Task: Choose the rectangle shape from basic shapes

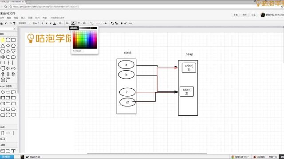Action: coord(13,40)
